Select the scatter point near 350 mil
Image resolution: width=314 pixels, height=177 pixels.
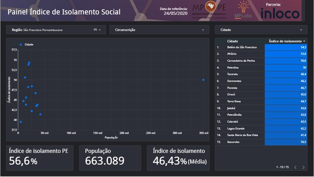coord(203,80)
